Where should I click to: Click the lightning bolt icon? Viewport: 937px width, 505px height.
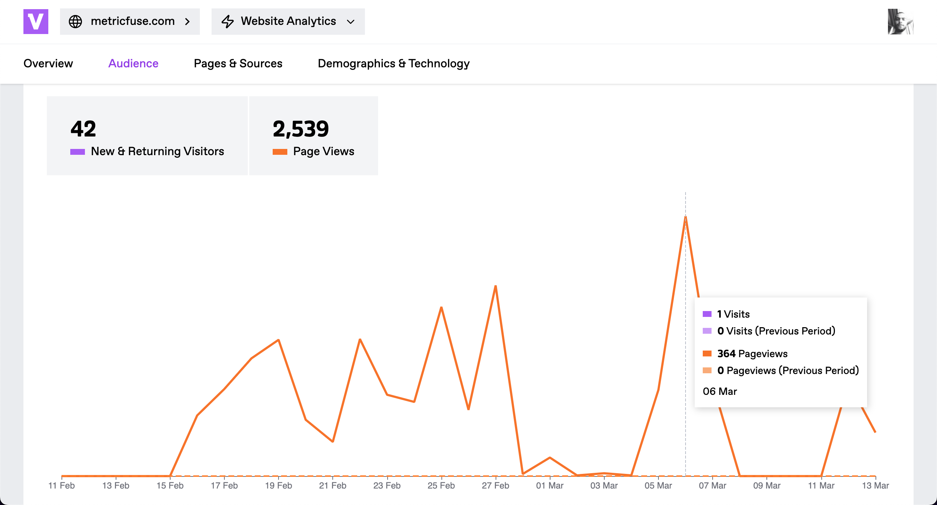(x=228, y=22)
